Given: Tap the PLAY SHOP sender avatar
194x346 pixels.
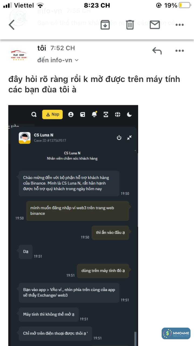Looking at the screenshot, I should pos(19,55).
